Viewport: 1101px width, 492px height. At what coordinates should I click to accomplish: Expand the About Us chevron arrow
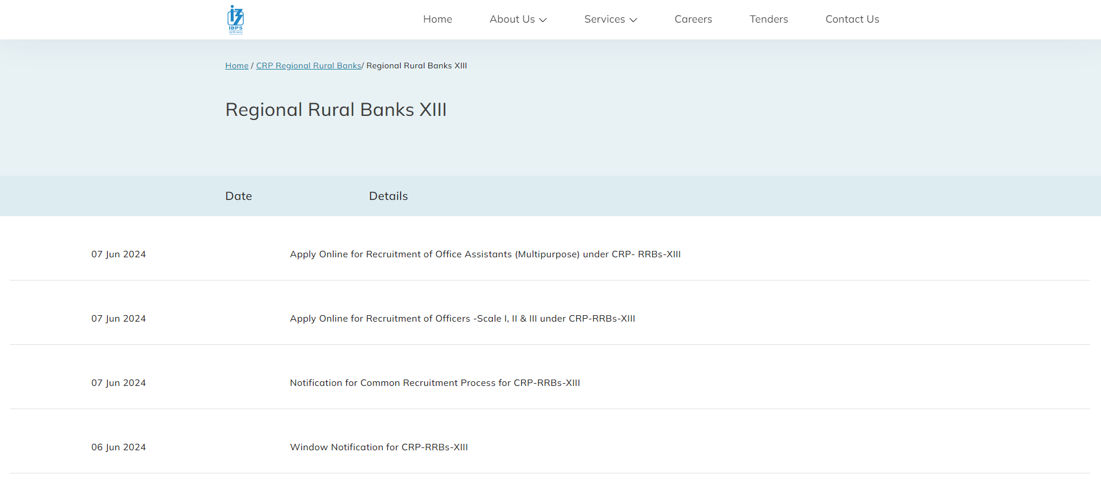[543, 20]
